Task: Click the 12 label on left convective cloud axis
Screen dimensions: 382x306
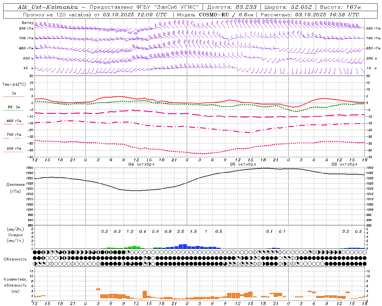Action: [32, 271]
